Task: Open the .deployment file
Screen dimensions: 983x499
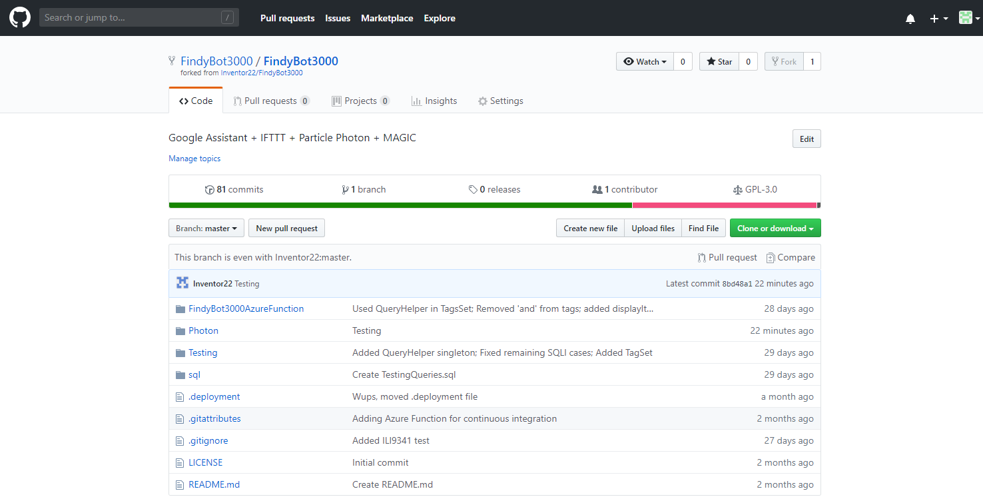Action: click(x=214, y=396)
